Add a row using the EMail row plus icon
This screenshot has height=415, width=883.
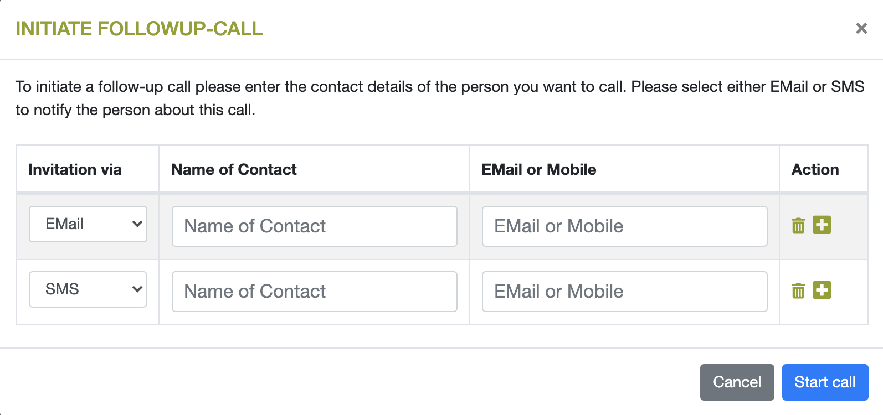tap(822, 225)
